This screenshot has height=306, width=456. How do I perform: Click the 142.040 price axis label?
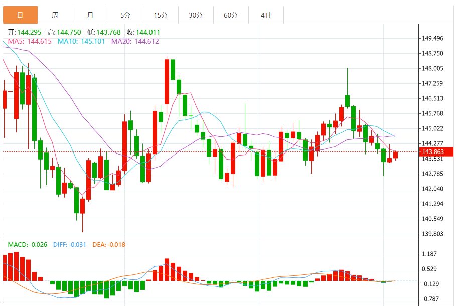(x=433, y=189)
